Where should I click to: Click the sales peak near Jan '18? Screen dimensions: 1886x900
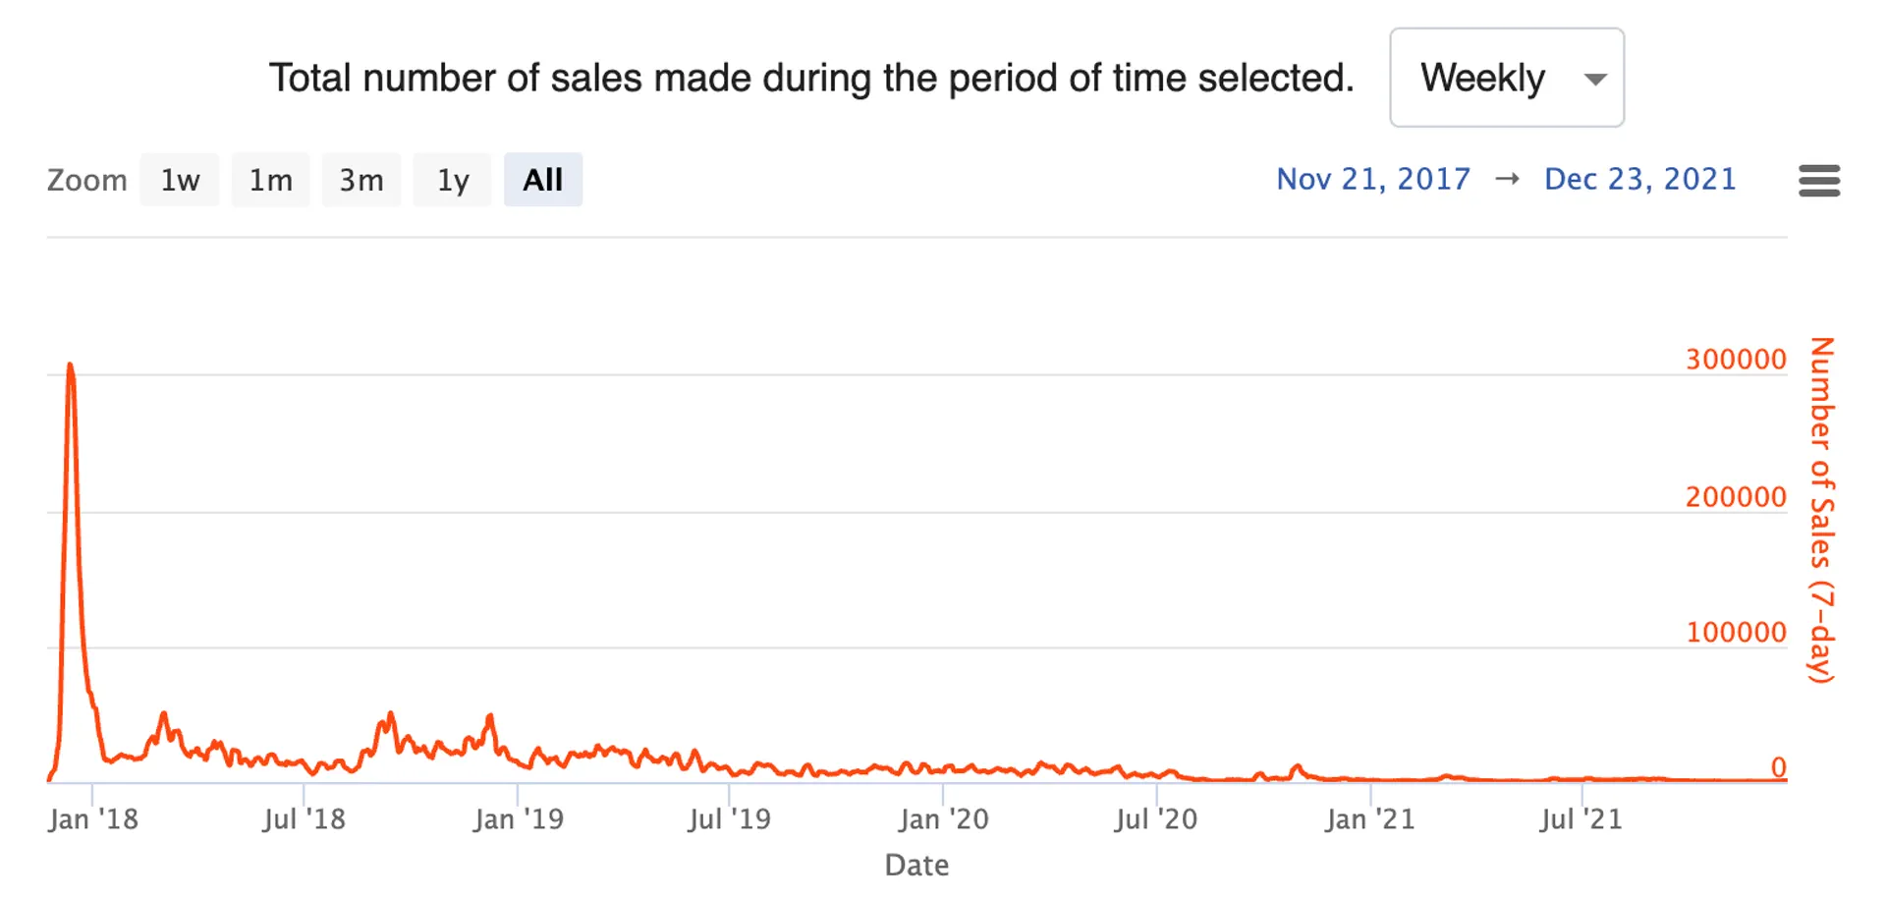pos(70,366)
